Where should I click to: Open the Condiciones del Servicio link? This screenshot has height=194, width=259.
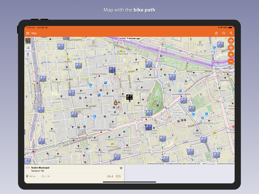[226, 164]
